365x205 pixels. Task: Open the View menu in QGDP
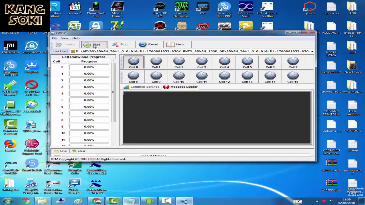65,38
